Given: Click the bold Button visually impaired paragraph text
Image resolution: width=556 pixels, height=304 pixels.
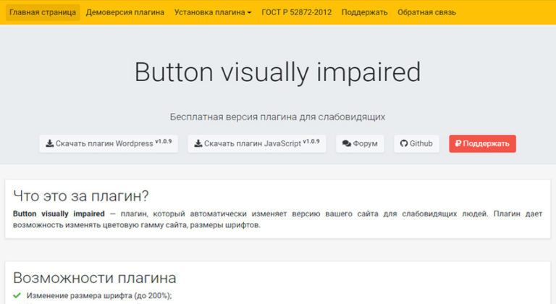Looking at the screenshot, I should pos(59,214).
